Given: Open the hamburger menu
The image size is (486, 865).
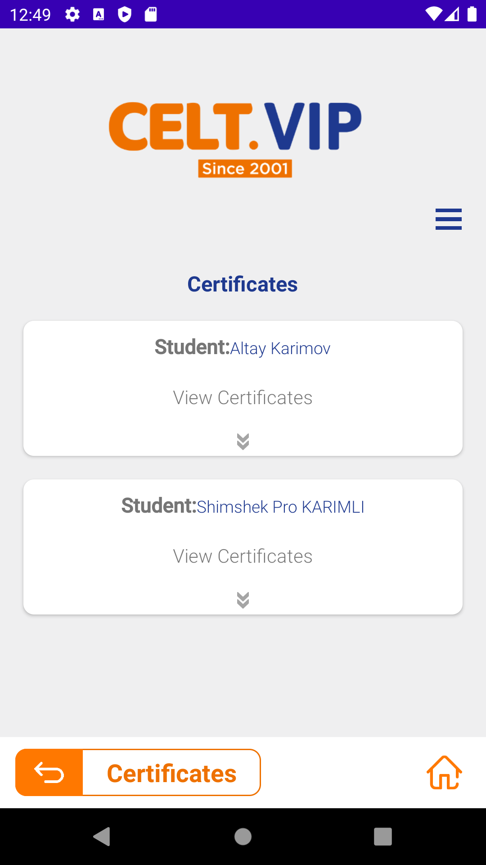Looking at the screenshot, I should (x=448, y=219).
